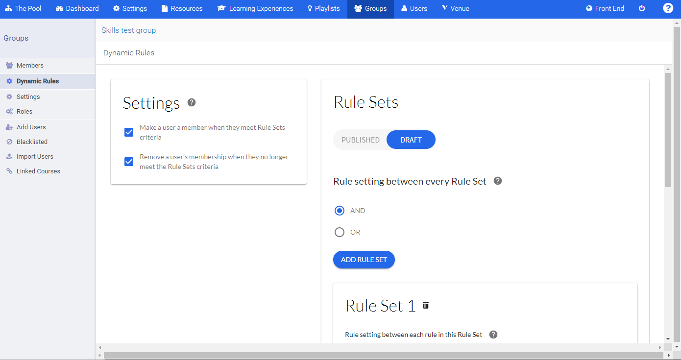This screenshot has width=681, height=360.
Task: Open the Users section in top navigation
Action: point(414,8)
